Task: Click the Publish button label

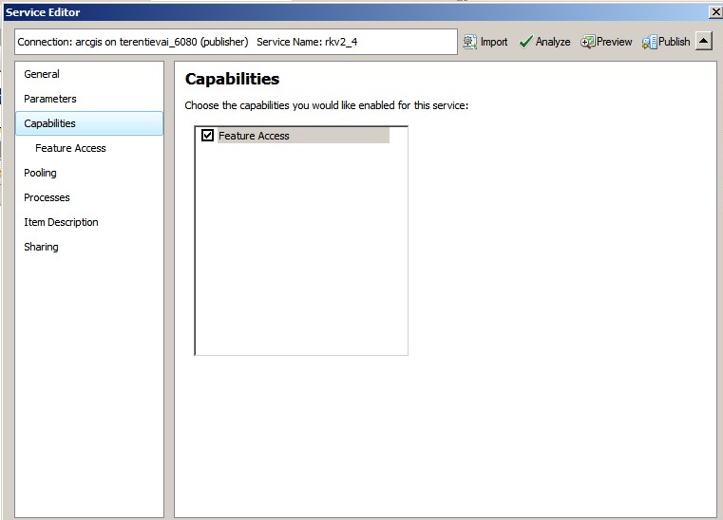Action: coord(675,42)
